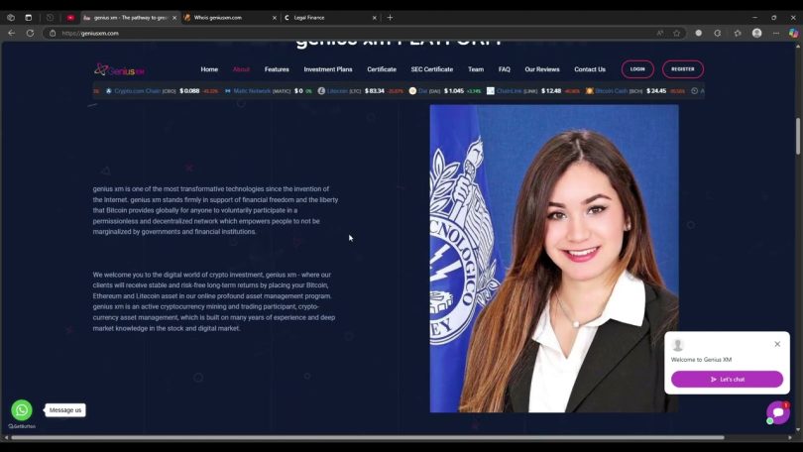Open the site info lock icon
Image resolution: width=803 pixels, height=452 pixels.
pyautogui.click(x=53, y=33)
